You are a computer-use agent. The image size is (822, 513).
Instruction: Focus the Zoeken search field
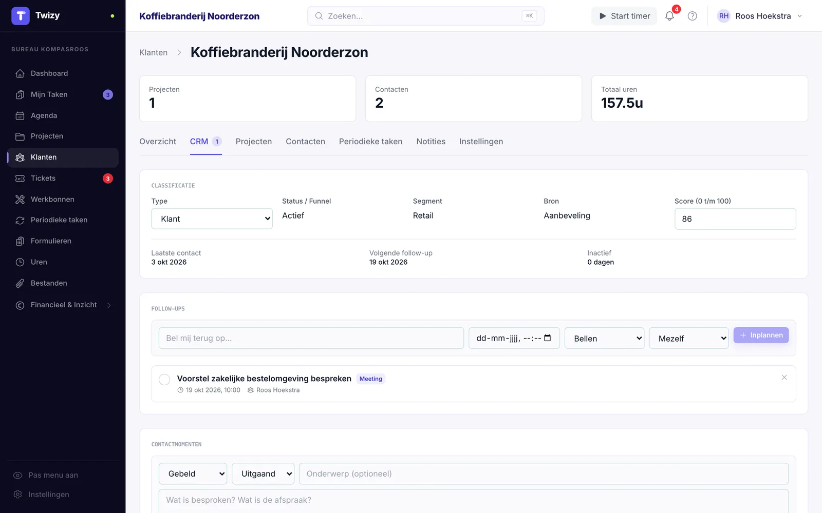(425, 16)
